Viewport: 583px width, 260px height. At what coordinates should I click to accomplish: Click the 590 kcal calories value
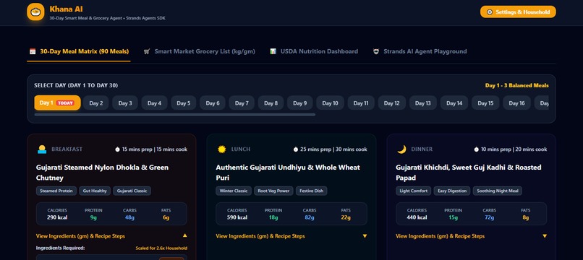coord(237,217)
